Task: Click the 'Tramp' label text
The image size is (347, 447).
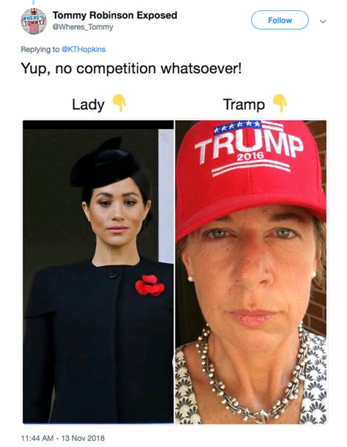Action: pos(244,104)
